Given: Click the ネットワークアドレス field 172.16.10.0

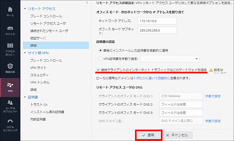Looking at the screenshot, I should coord(157,21).
